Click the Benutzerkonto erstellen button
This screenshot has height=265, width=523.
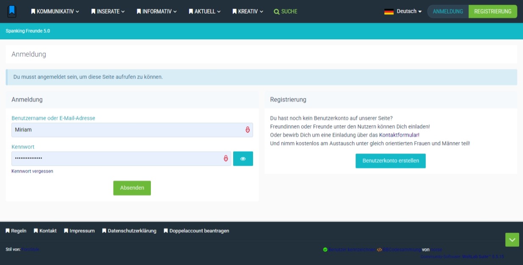390,161
